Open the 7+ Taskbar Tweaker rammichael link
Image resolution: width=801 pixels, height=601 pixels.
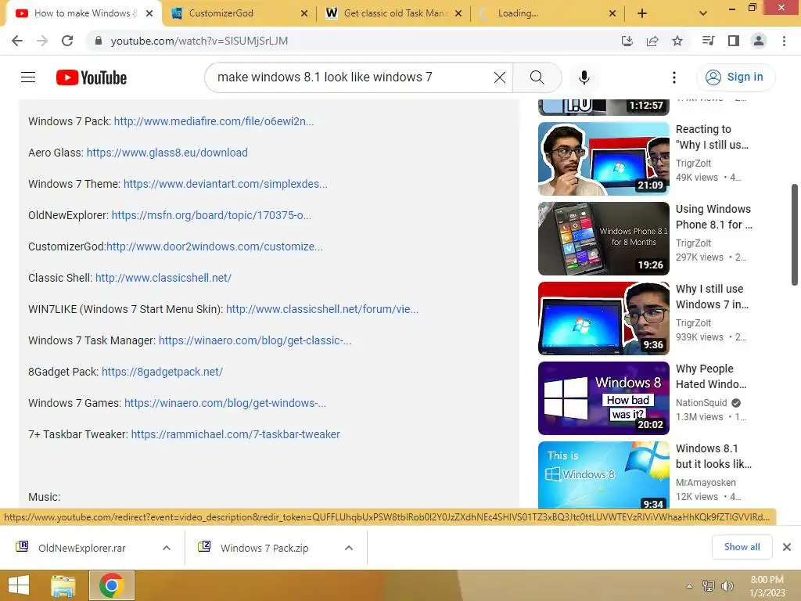[x=235, y=434]
